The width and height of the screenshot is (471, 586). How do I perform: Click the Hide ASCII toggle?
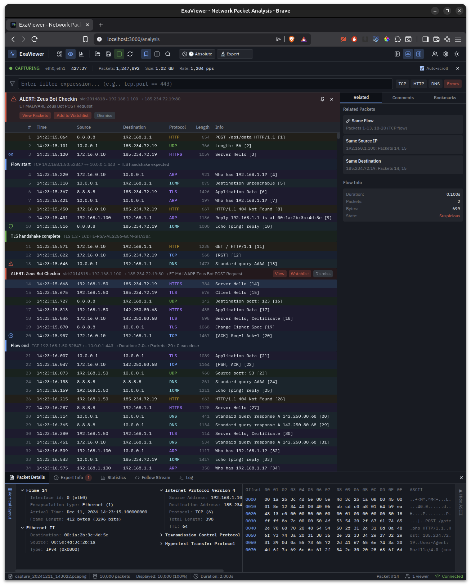click(x=461, y=502)
